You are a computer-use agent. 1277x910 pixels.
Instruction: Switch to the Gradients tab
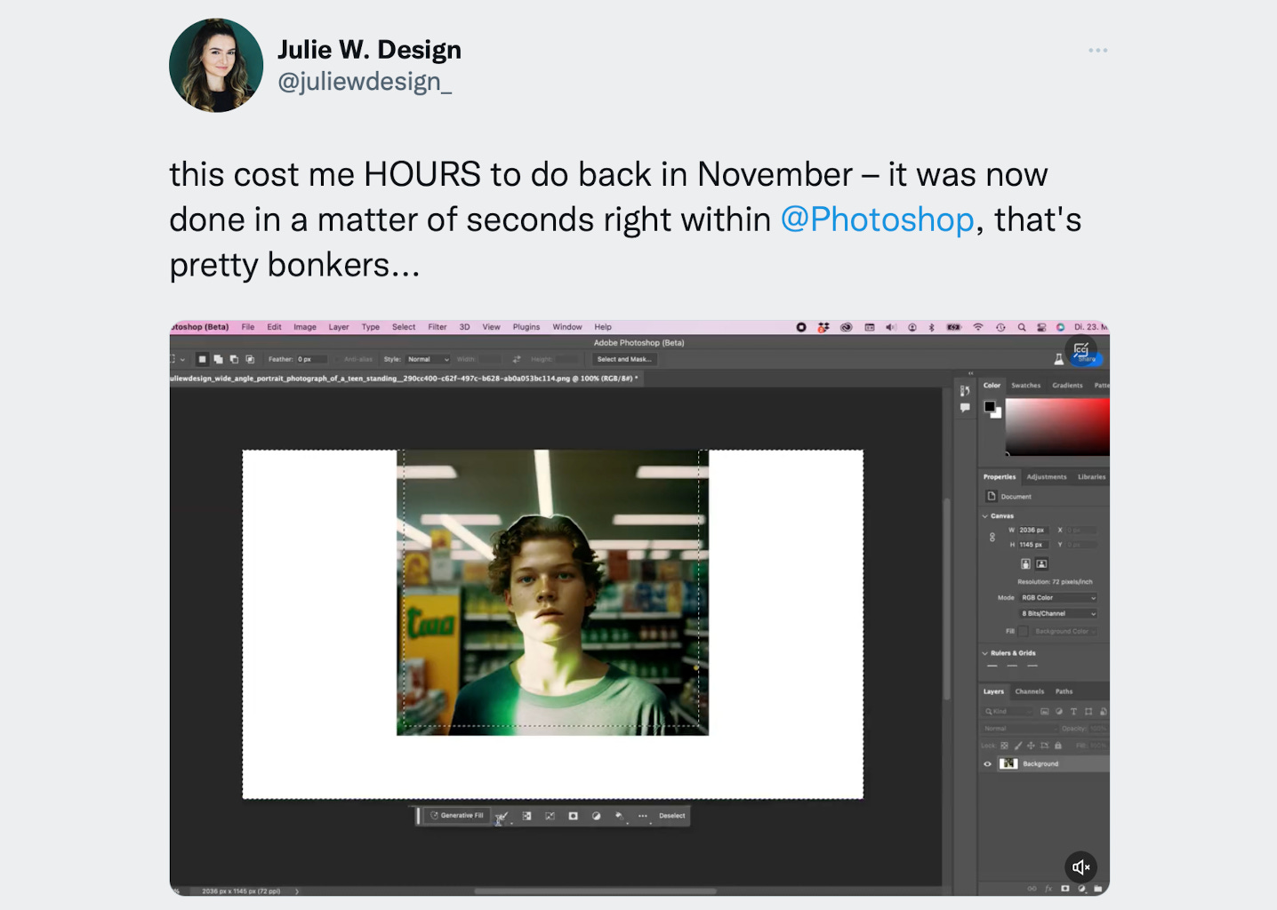(1067, 386)
